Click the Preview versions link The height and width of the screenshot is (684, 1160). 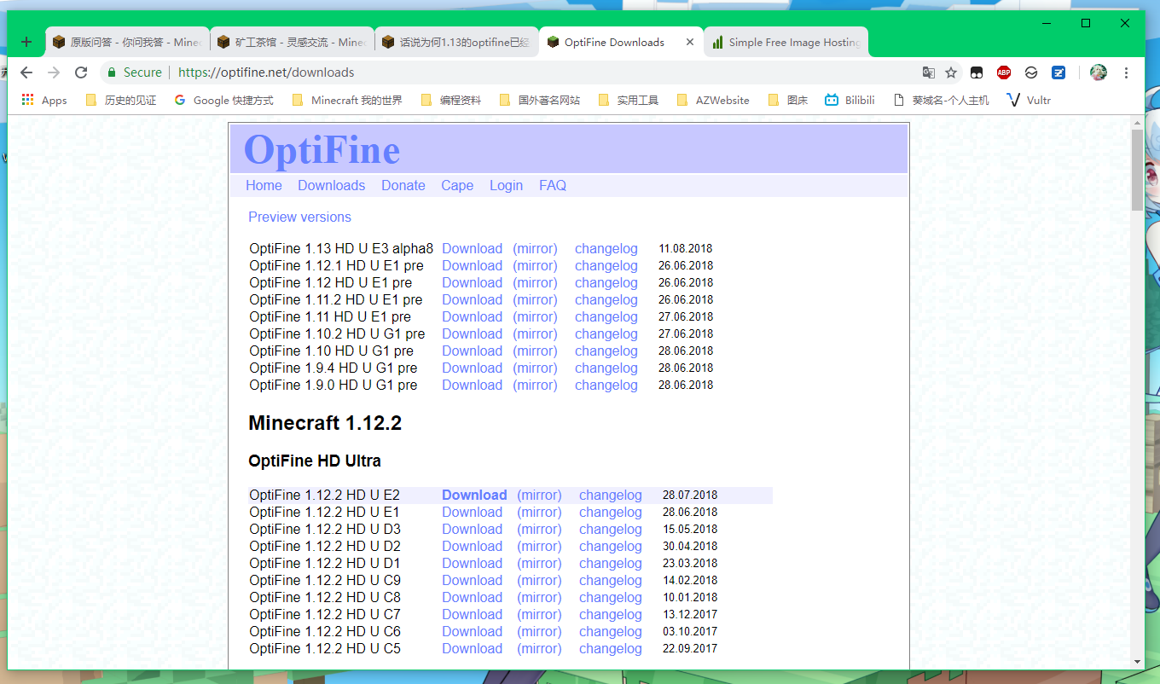(299, 217)
